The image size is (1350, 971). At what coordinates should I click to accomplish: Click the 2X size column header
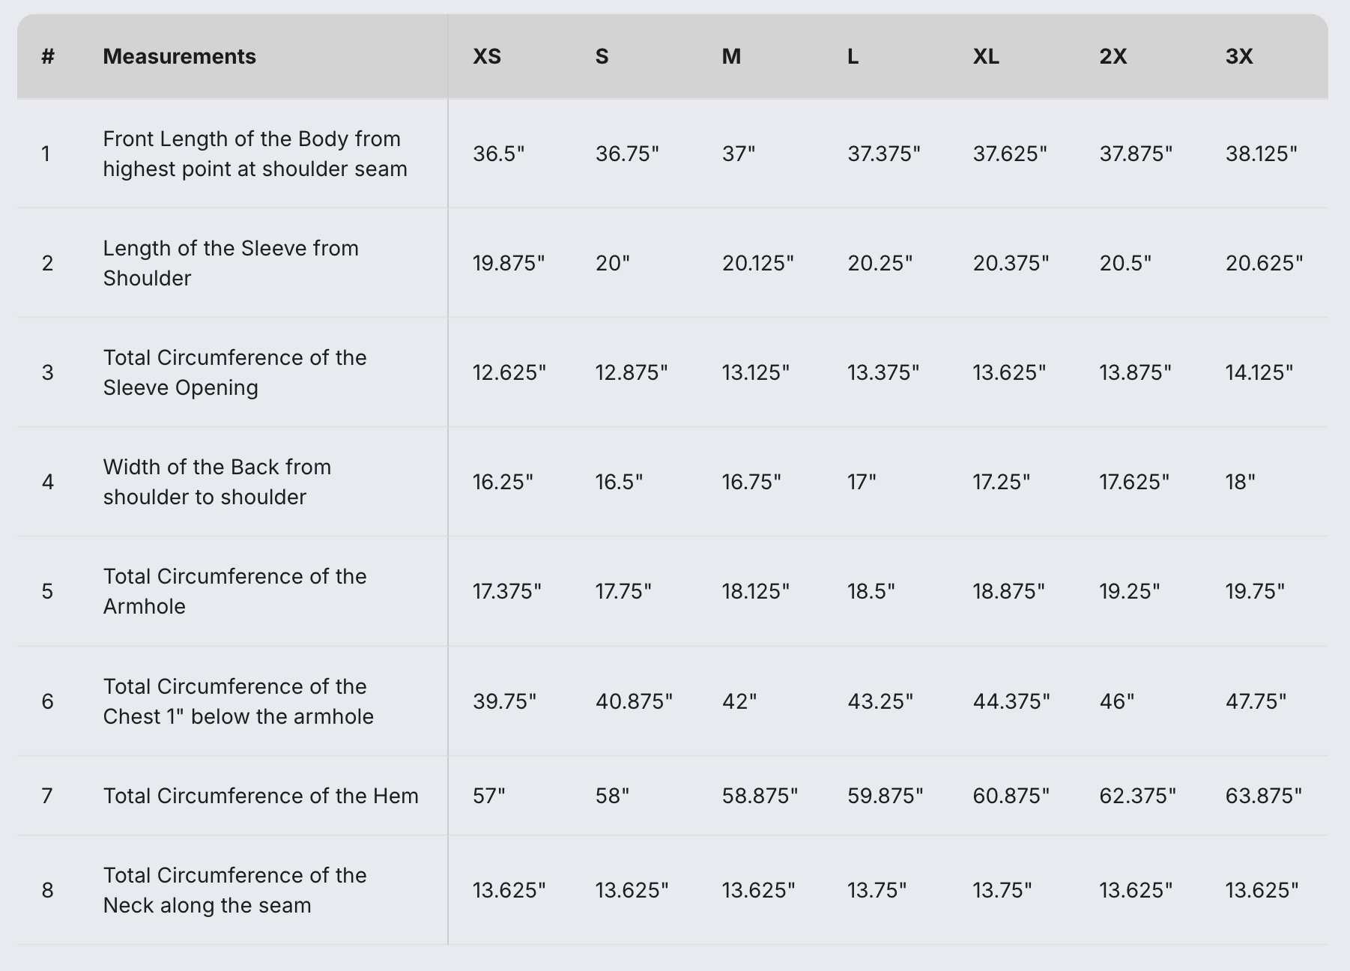(x=1113, y=57)
